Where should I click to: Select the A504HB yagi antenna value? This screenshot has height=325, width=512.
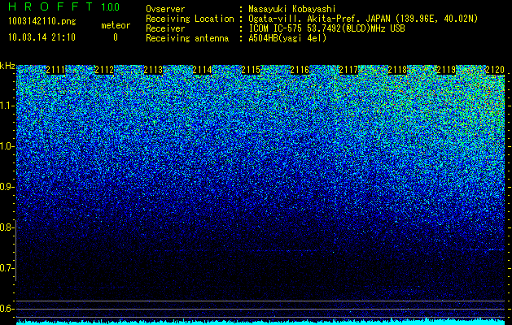point(287,38)
